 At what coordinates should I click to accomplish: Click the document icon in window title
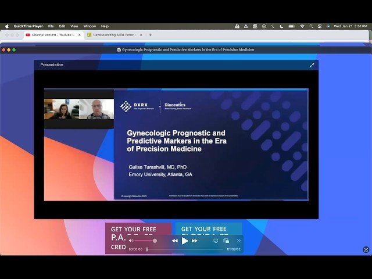point(119,50)
